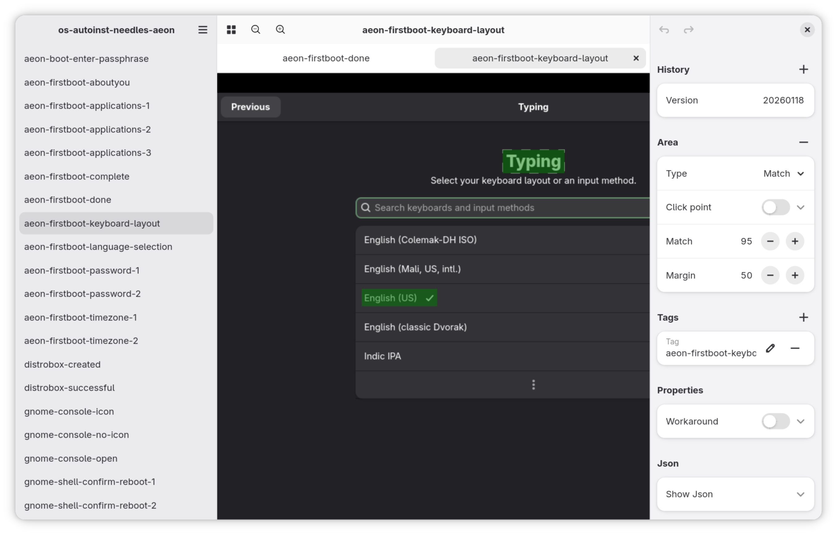837x535 pixels.
Task: Zoom out of the needle image
Action: click(256, 30)
